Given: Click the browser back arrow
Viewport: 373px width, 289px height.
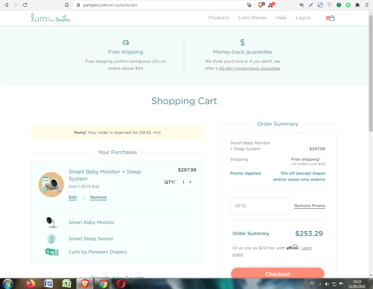Looking at the screenshot, I should [x=6, y=5].
